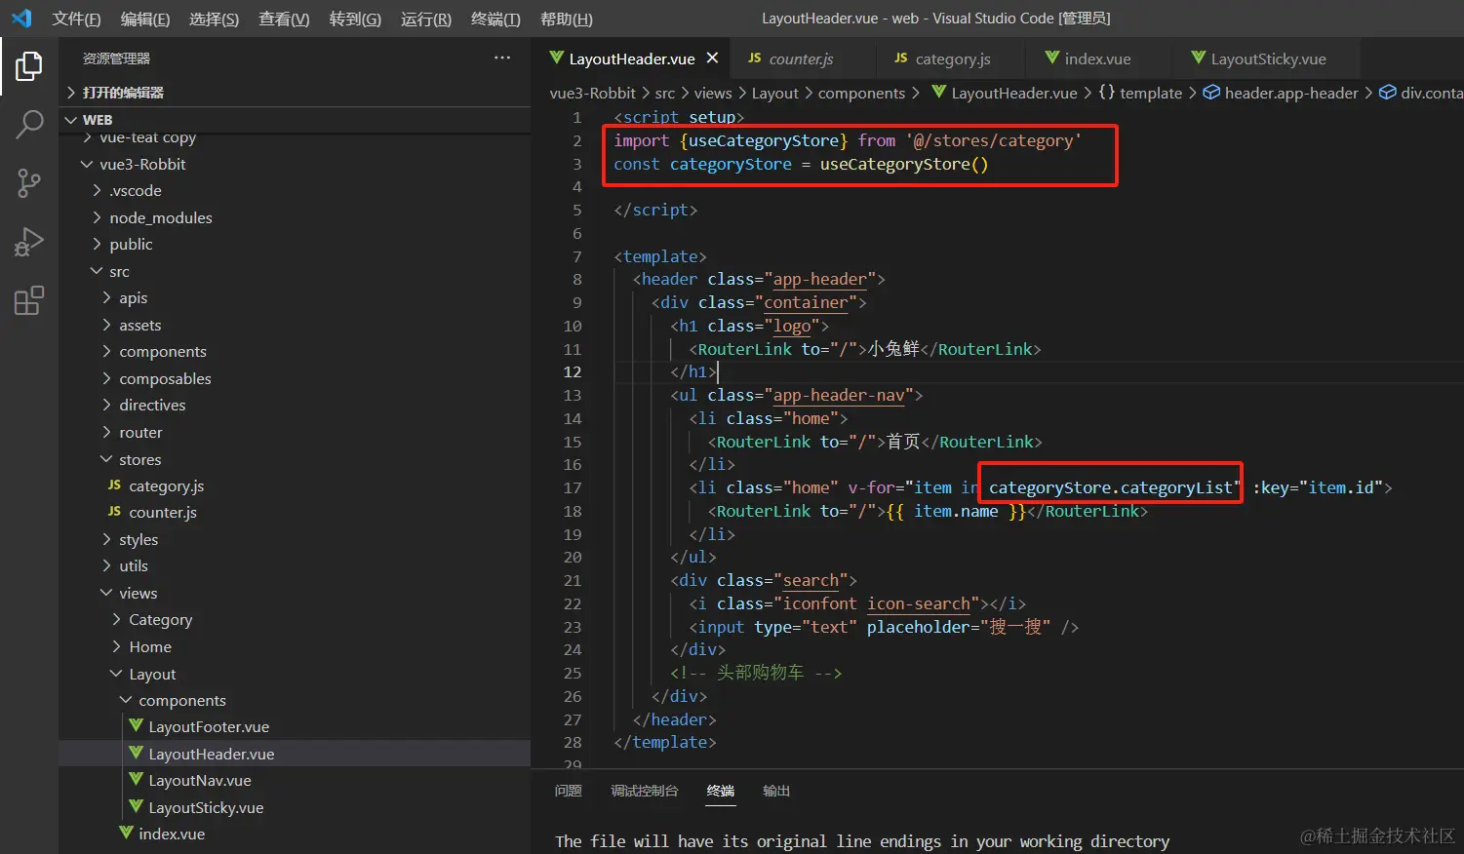Switch to the LayoutSticky.vue editor tab
Image resolution: width=1464 pixels, height=854 pixels.
[1267, 58]
